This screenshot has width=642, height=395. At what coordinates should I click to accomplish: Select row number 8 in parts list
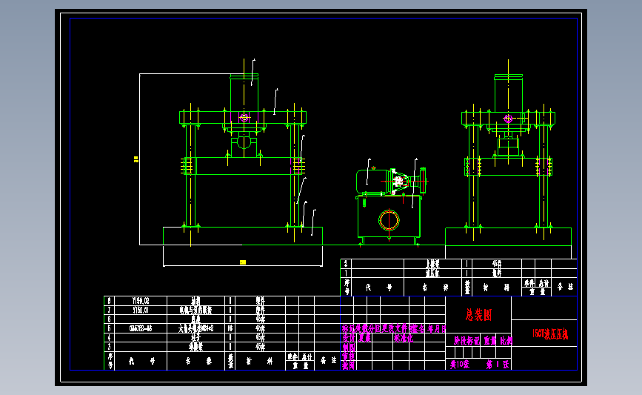coord(109,301)
